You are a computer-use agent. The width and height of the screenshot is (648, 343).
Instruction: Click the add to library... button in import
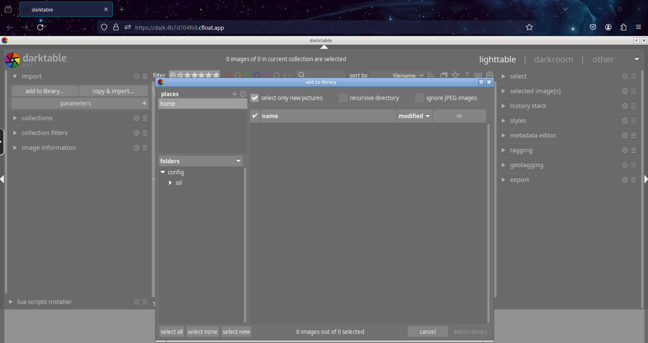[45, 91]
